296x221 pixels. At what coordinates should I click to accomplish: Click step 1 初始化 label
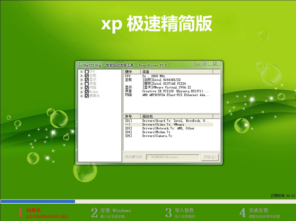[x=34, y=210]
